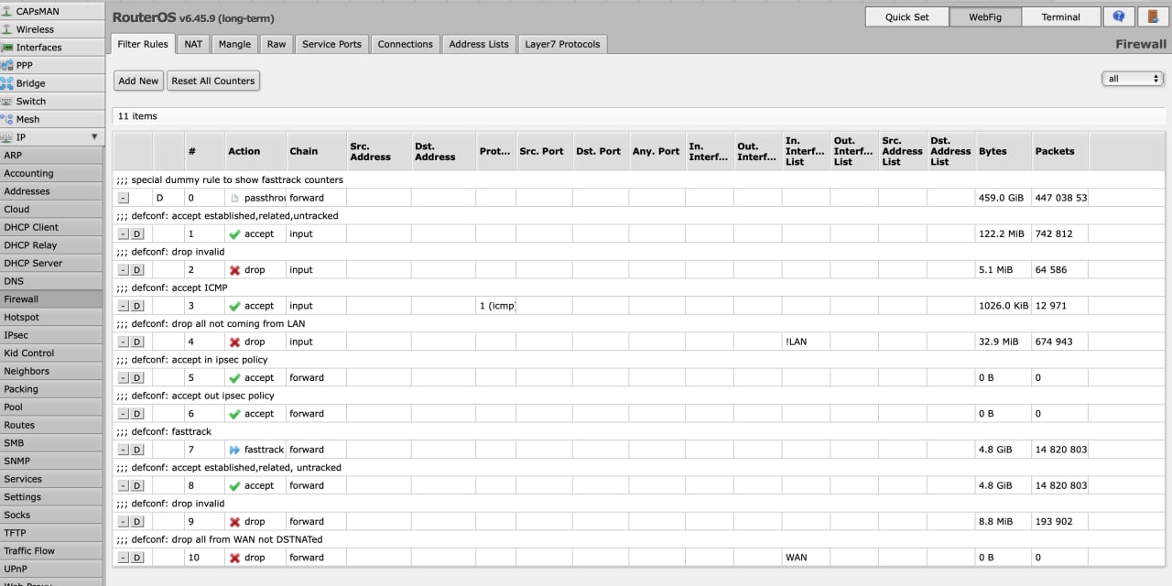Collapse the IP menu arrow in sidebar
The height and width of the screenshot is (586, 1172).
click(x=93, y=137)
